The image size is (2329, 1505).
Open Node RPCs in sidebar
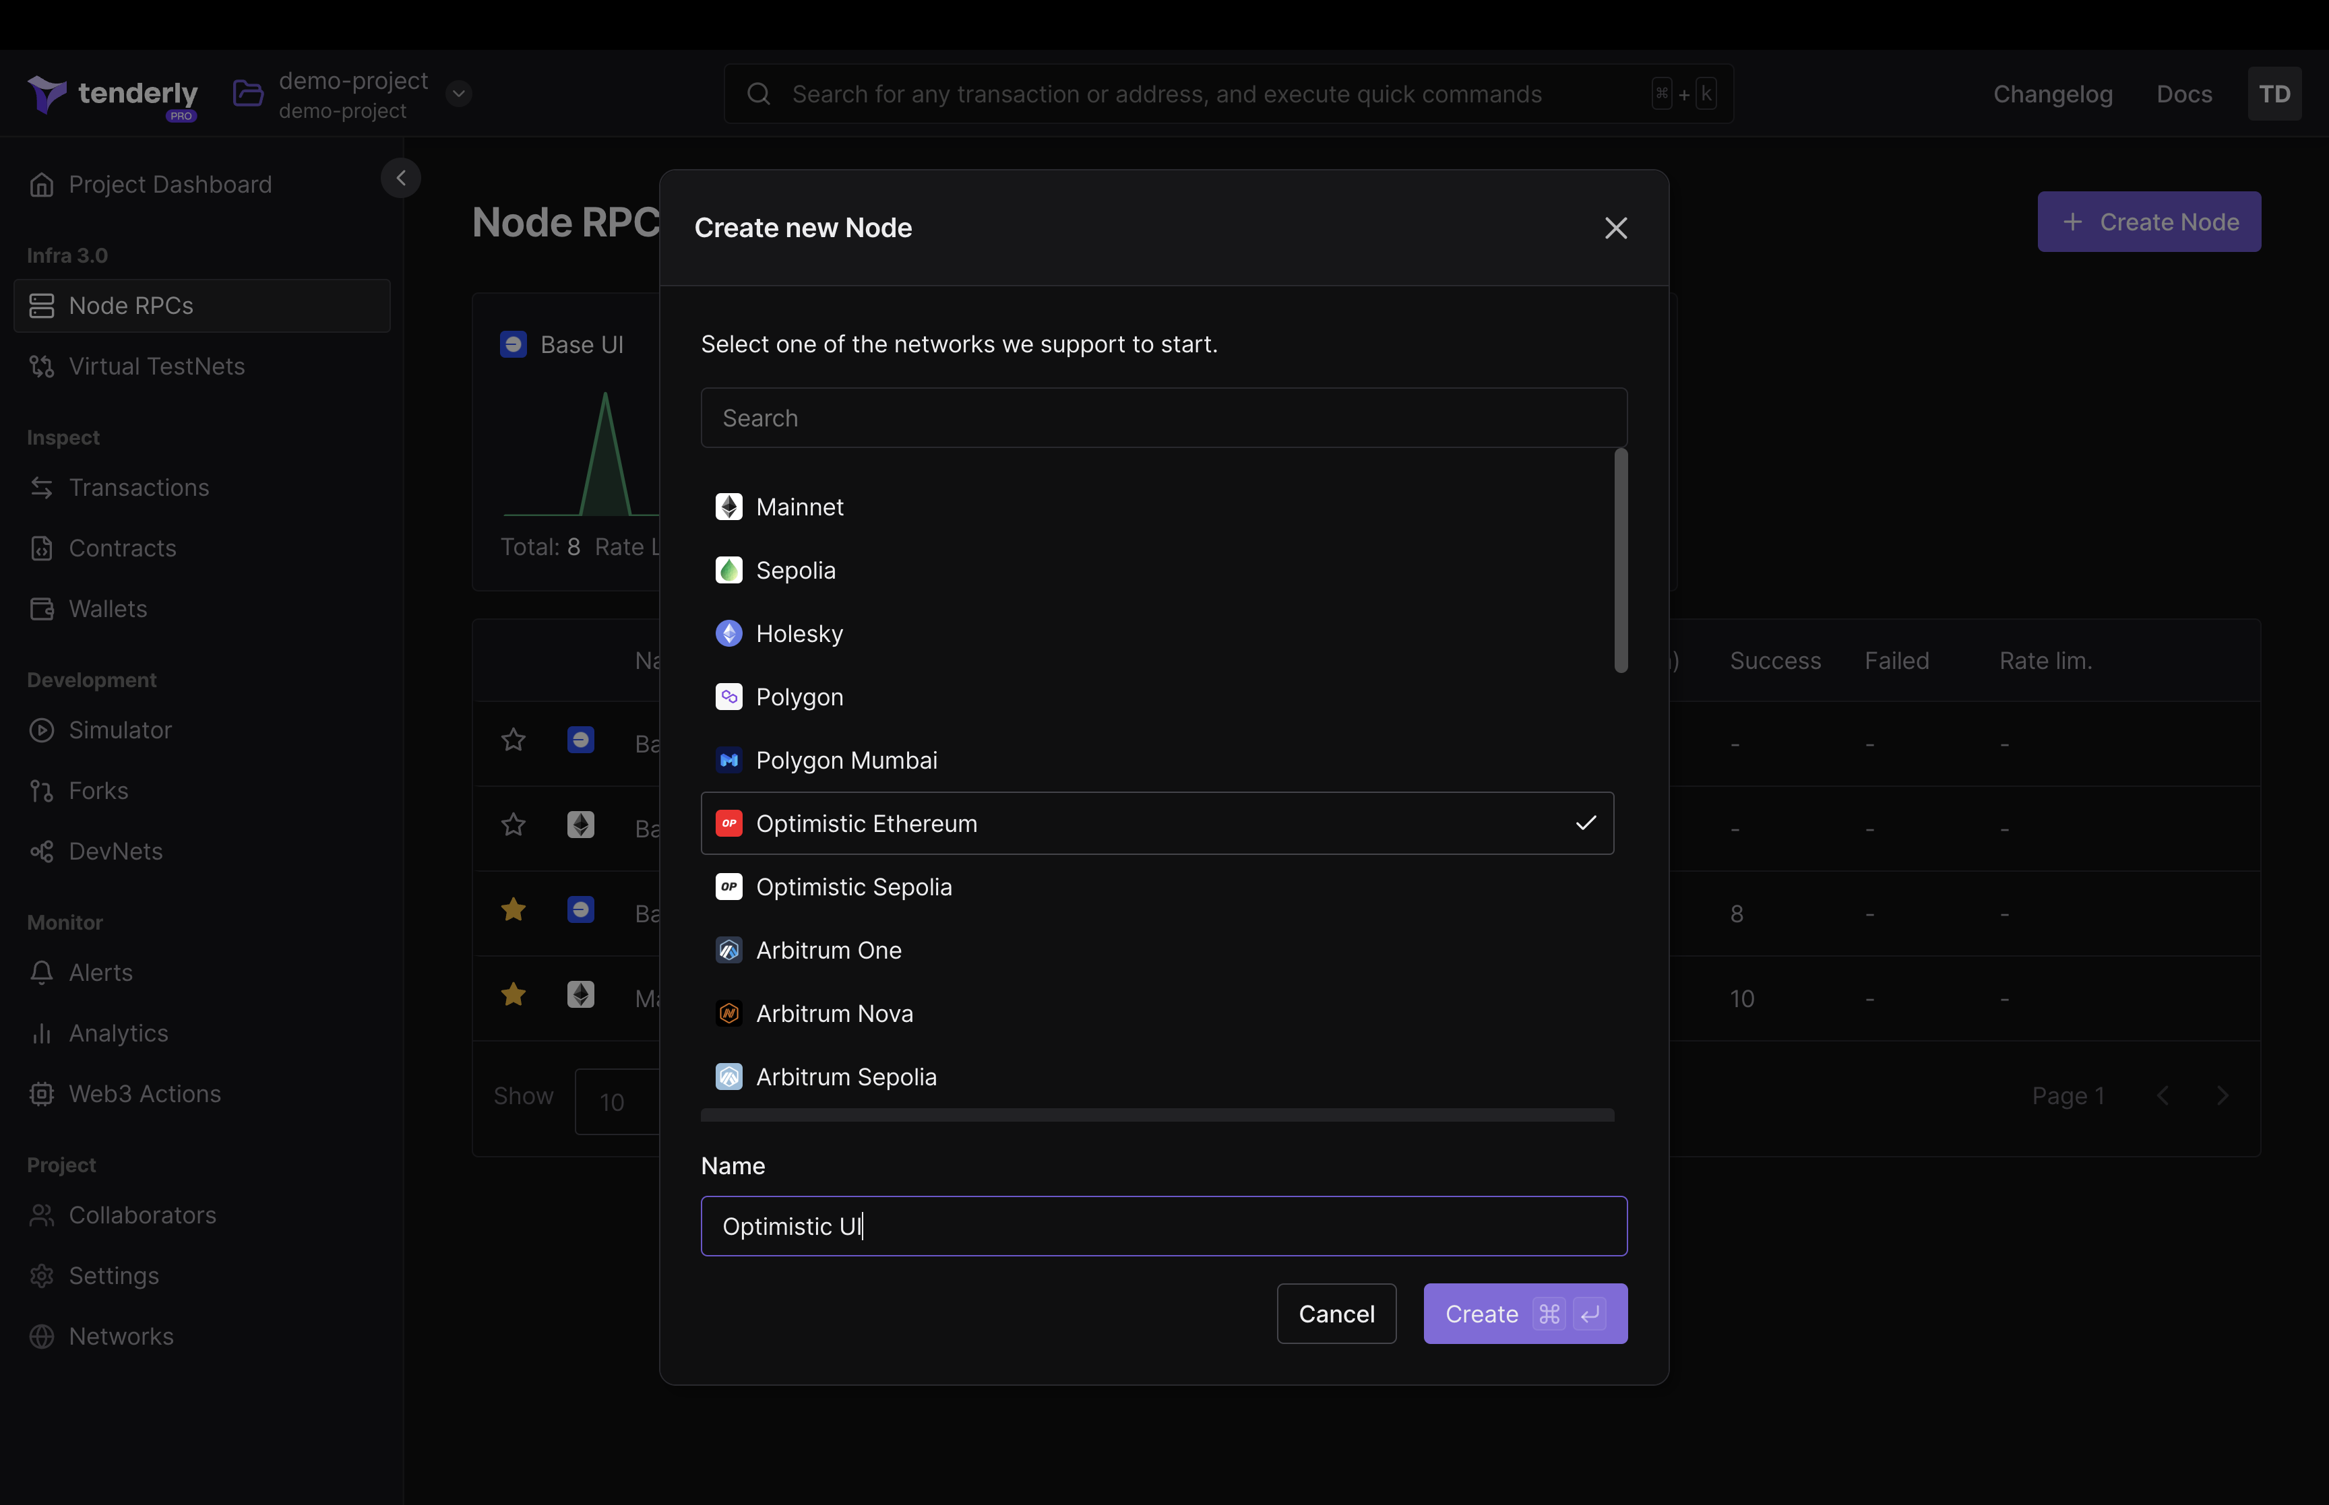pos(202,306)
